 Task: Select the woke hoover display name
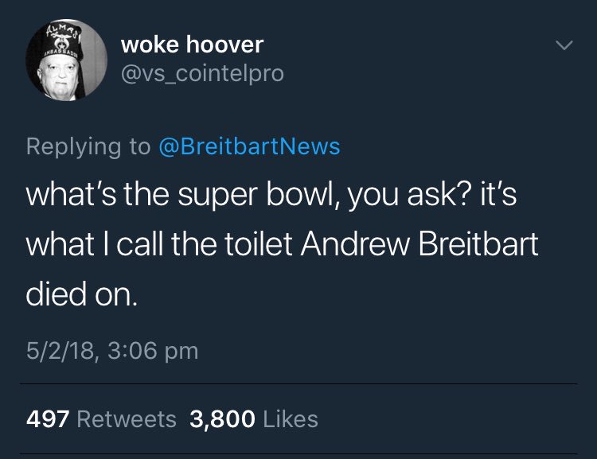click(x=192, y=45)
